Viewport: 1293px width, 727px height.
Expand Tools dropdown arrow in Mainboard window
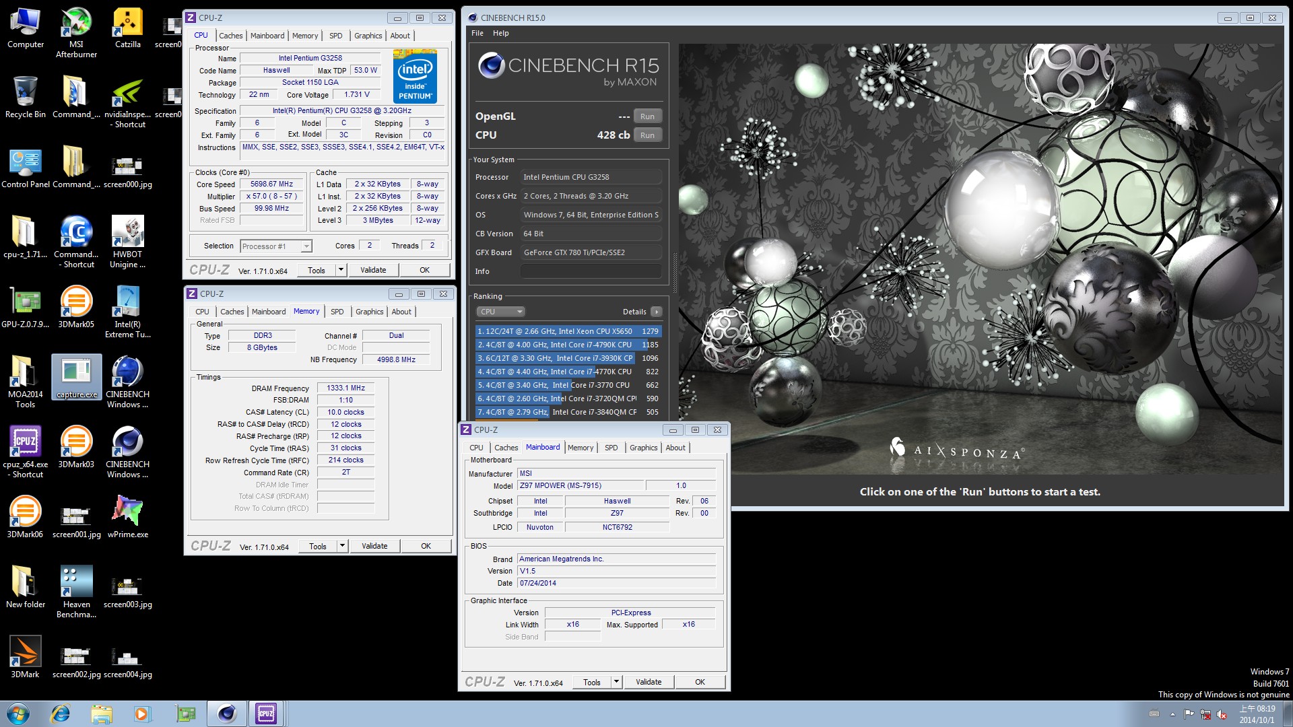(x=616, y=682)
